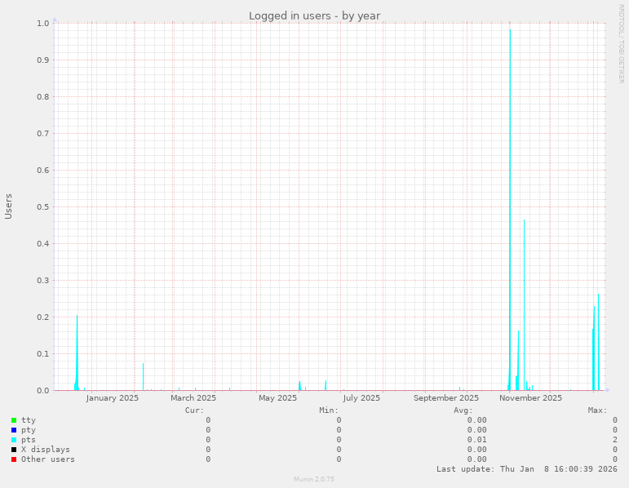
Task: Click the 'July 2025' x-axis label
Action: pyautogui.click(x=361, y=398)
